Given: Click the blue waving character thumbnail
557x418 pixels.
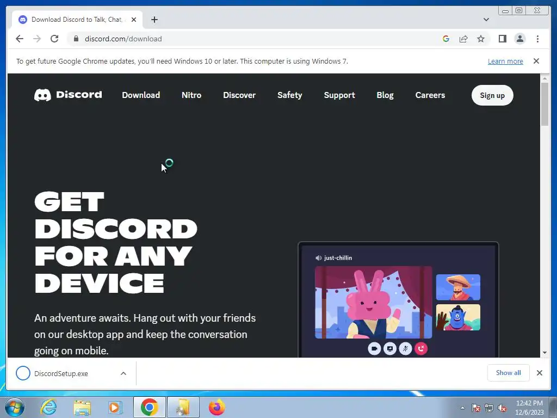Looking at the screenshot, I should click(x=458, y=317).
